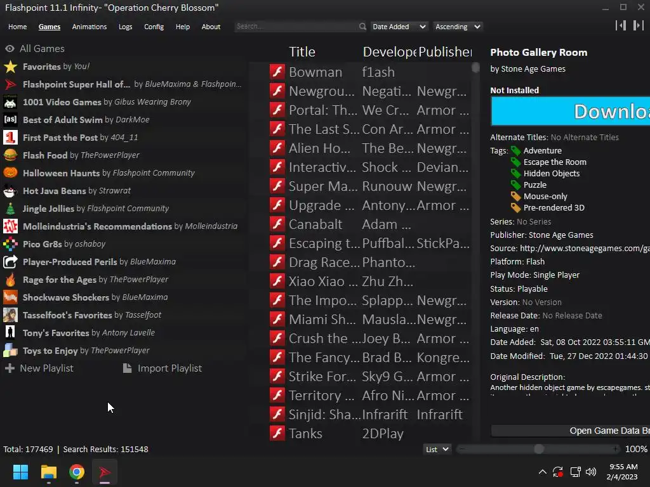Viewport: 650px width, 487px height.
Task: Click the Player-Produced Perils share icon
Action: [10, 262]
